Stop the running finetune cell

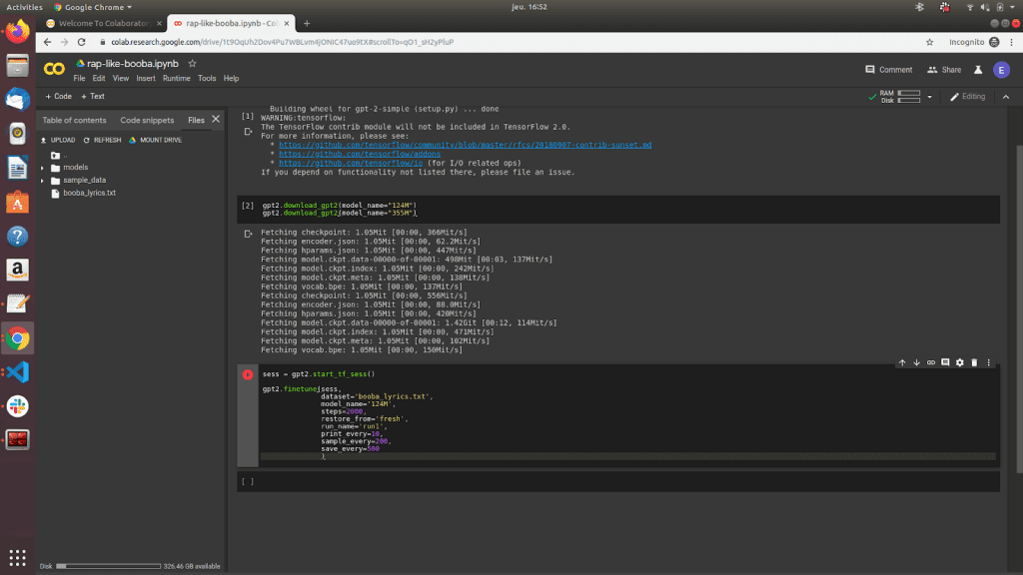248,374
